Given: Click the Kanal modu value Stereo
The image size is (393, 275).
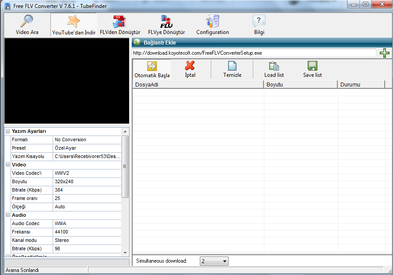Looking at the screenshot, I should (87, 240).
